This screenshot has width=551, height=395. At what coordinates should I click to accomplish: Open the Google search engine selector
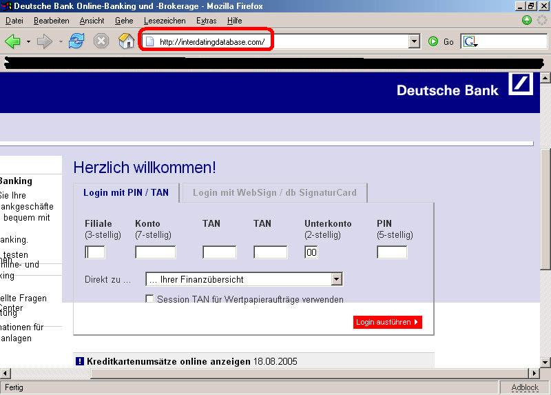(x=470, y=42)
